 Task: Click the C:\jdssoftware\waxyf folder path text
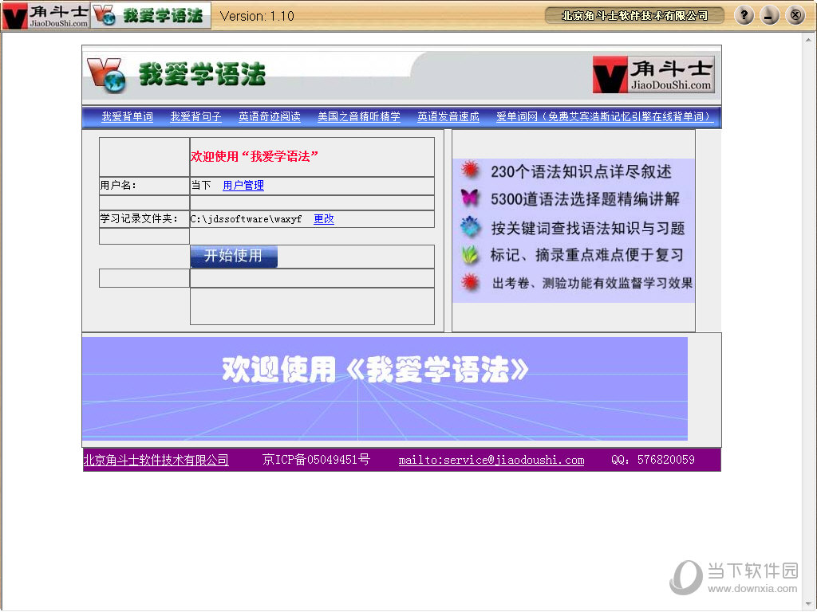(x=246, y=219)
